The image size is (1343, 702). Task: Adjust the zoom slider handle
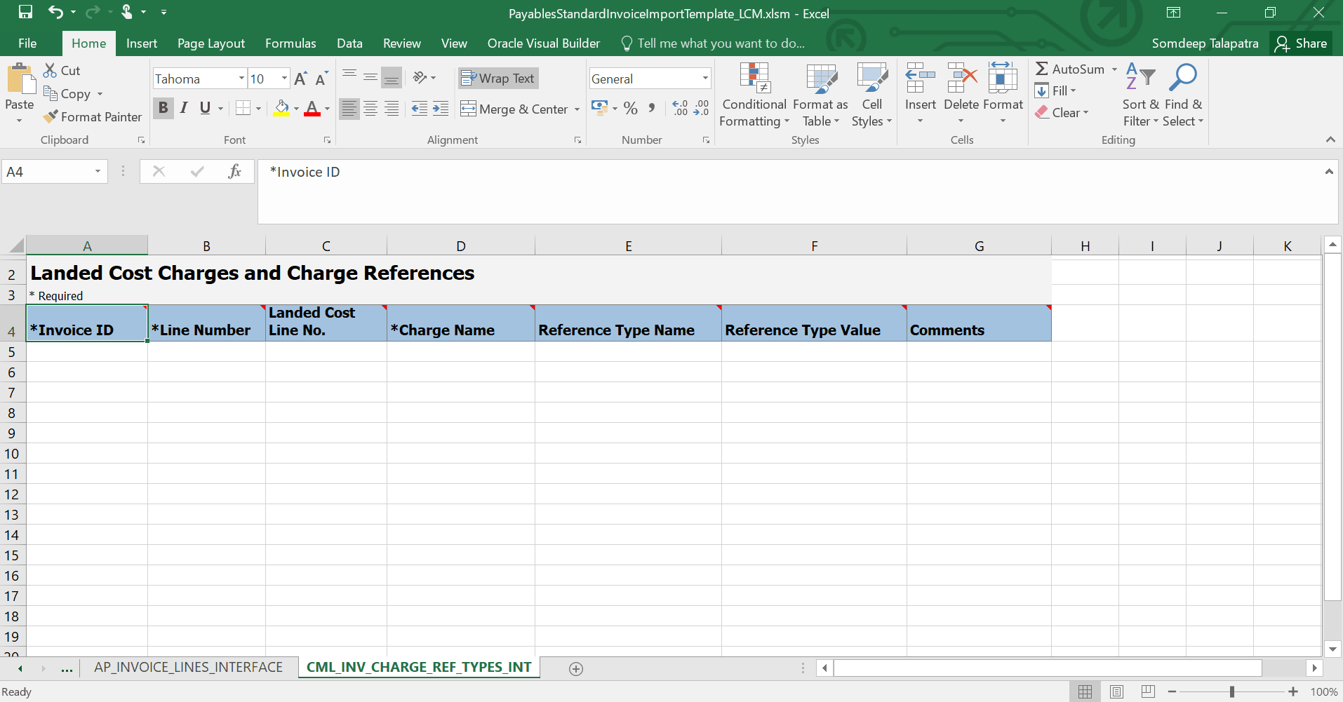coord(1231,691)
